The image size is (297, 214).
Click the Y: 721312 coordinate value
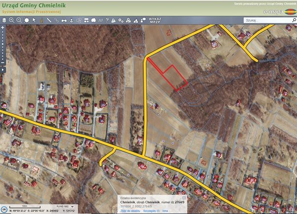point(68,211)
